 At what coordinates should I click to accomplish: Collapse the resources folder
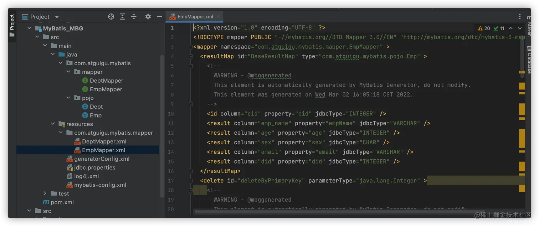tap(53, 124)
